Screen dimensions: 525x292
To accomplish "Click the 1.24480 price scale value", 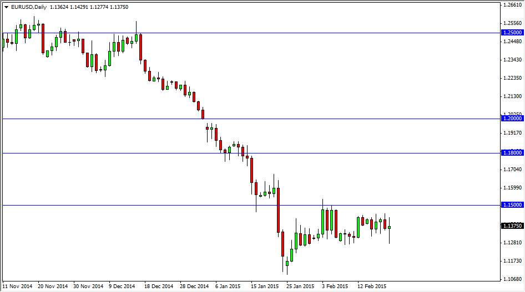I will [513, 42].
